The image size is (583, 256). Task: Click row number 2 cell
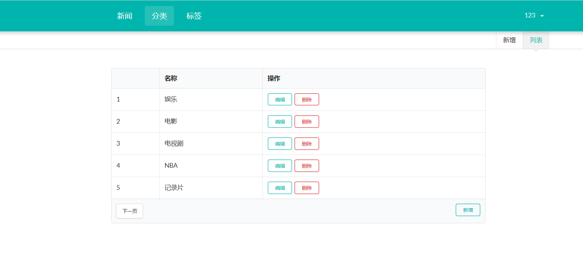[135, 121]
